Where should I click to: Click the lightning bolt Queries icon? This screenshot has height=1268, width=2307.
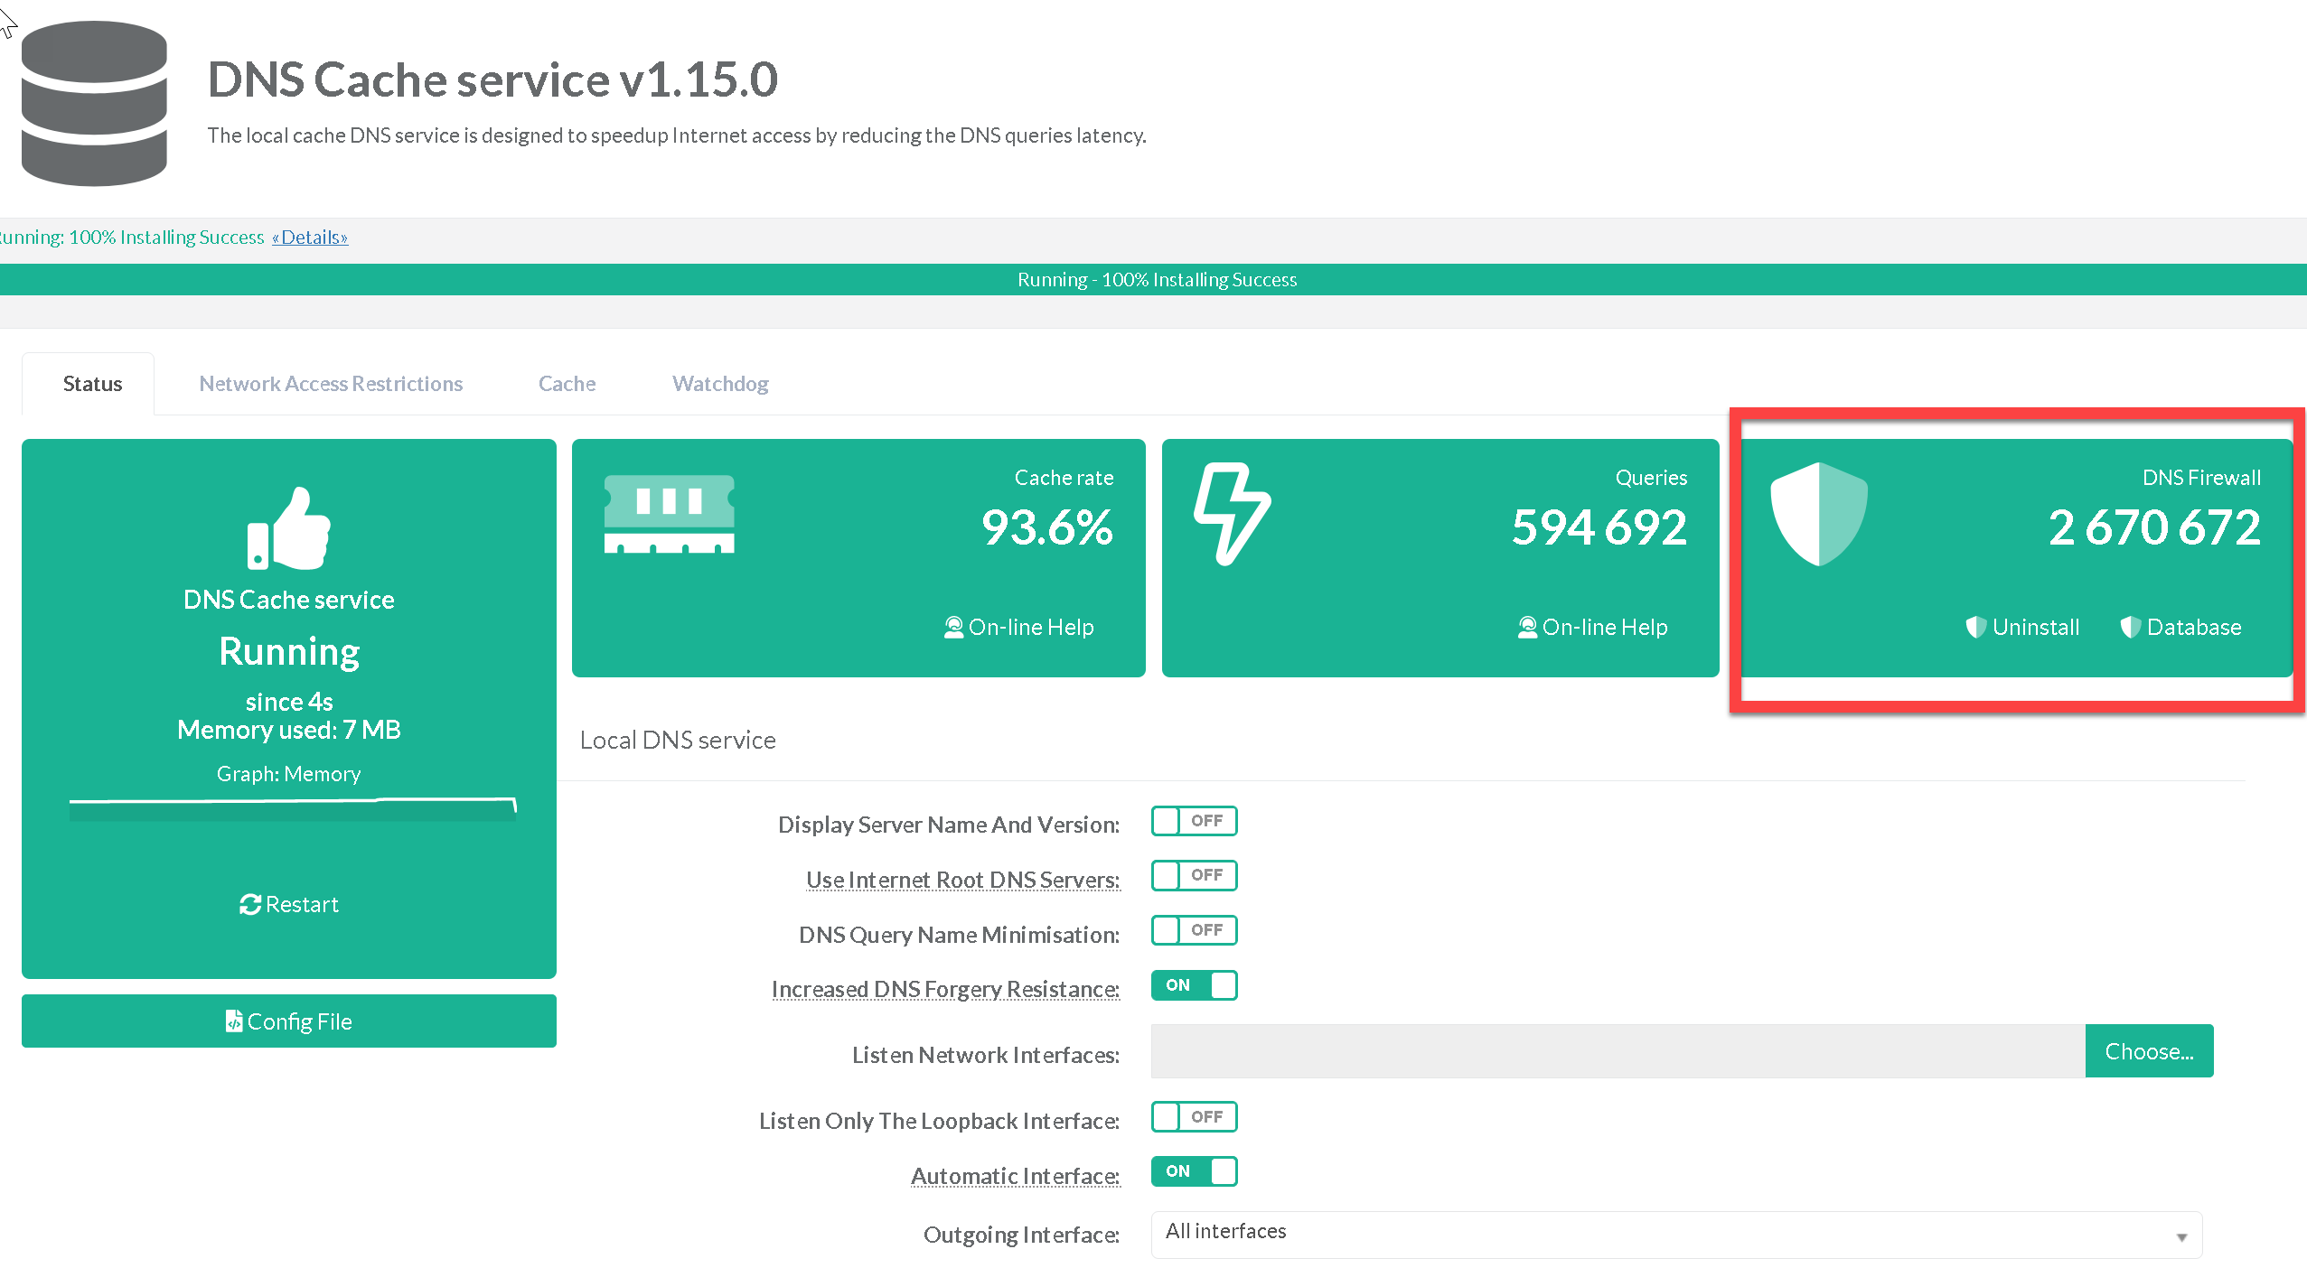coord(1232,514)
